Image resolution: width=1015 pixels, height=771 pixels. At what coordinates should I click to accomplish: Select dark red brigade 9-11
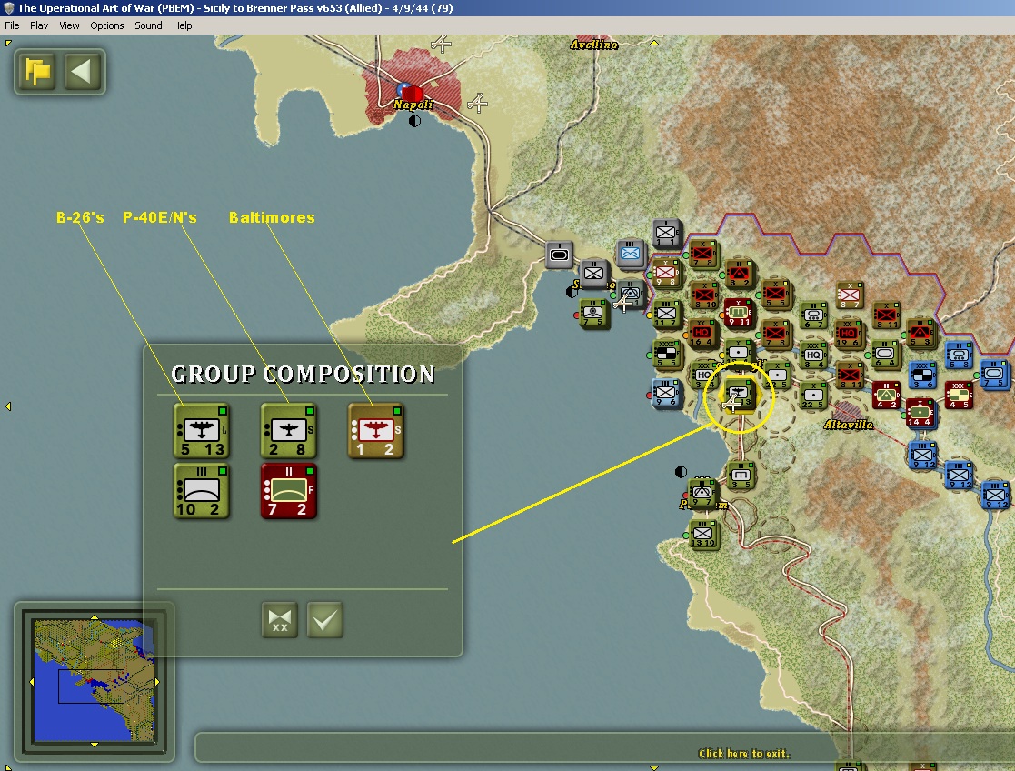(x=738, y=312)
